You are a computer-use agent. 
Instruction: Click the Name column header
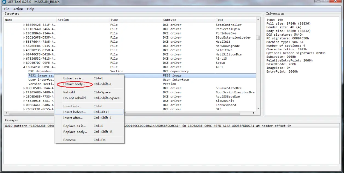tap(30, 20)
